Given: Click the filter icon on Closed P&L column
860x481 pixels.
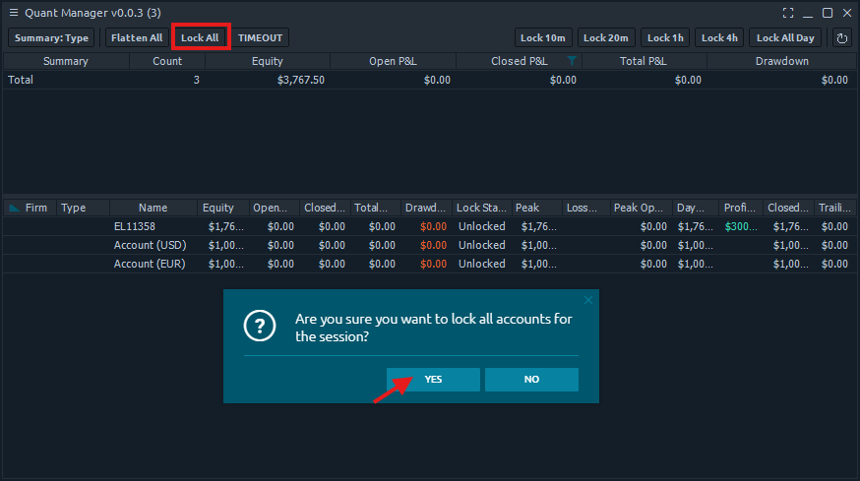Looking at the screenshot, I should click(572, 61).
